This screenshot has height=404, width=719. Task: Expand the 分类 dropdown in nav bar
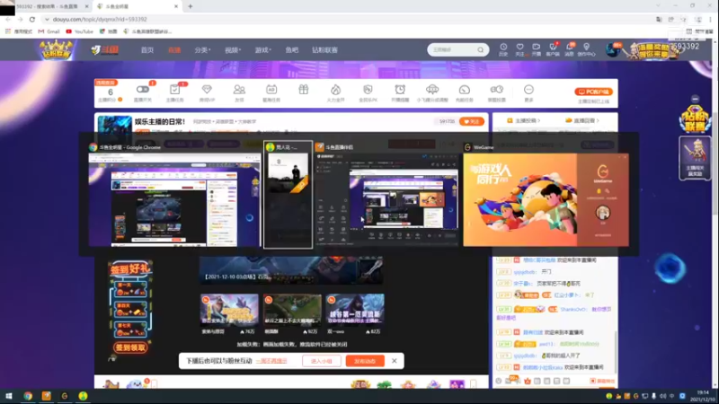(202, 50)
